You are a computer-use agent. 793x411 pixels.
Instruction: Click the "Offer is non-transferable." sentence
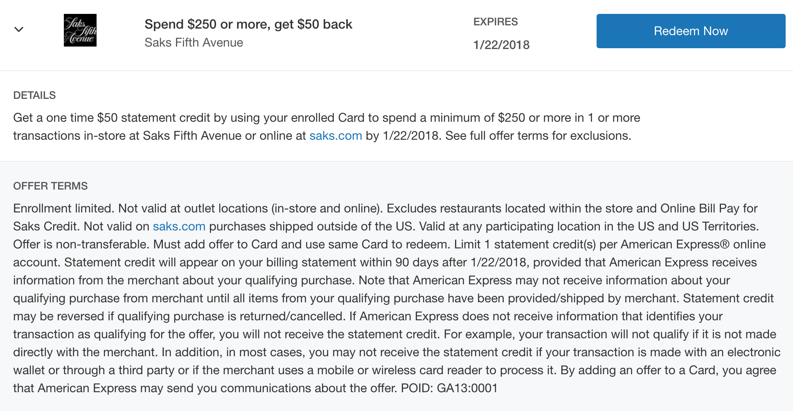(x=81, y=244)
